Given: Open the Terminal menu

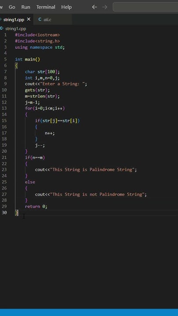Looking at the screenshot, I should pos(46,7).
